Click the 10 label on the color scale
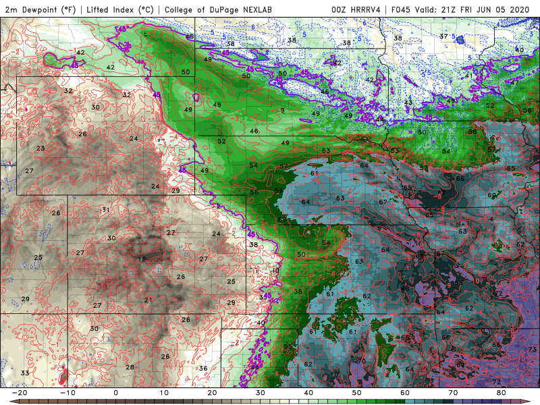The width and height of the screenshot is (540, 405). coord(164,393)
